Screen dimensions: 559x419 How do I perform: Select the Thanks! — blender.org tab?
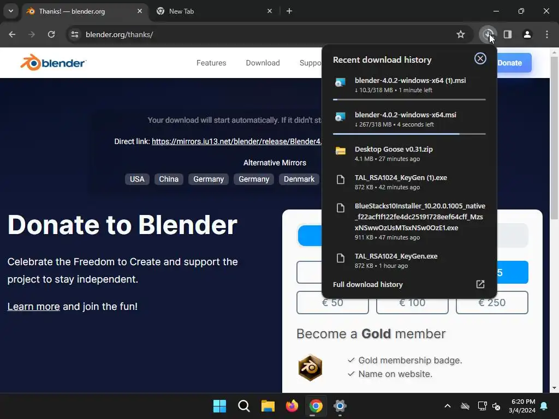[85, 11]
